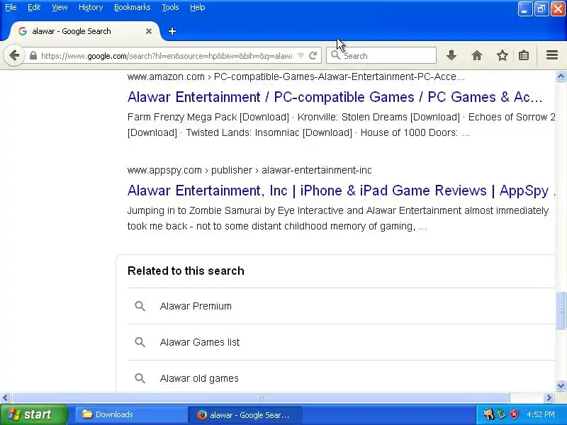The height and width of the screenshot is (425, 567).
Task: Open the History menu
Action: pos(91,7)
